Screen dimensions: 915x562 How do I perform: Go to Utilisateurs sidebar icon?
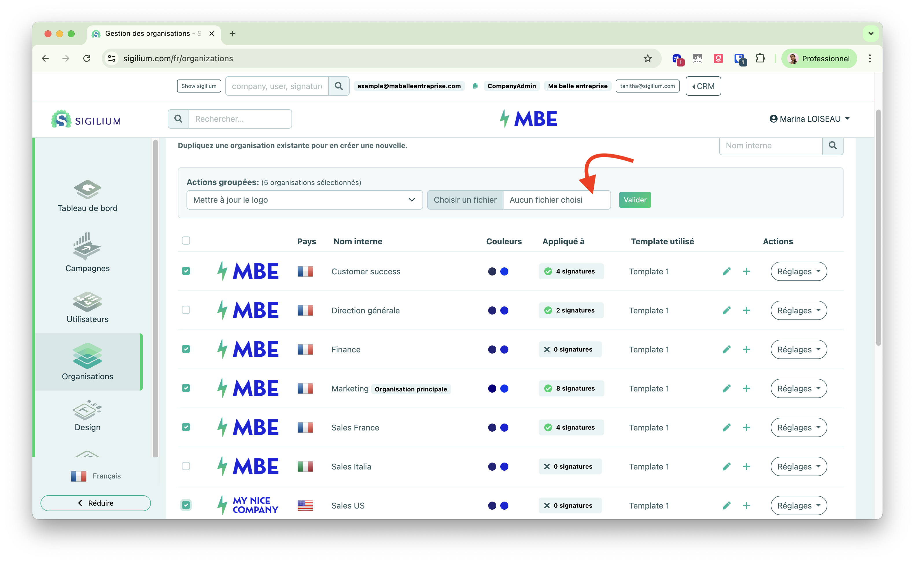87,302
